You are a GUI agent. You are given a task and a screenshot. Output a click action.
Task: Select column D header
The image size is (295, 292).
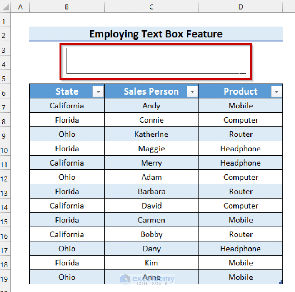[x=240, y=7]
